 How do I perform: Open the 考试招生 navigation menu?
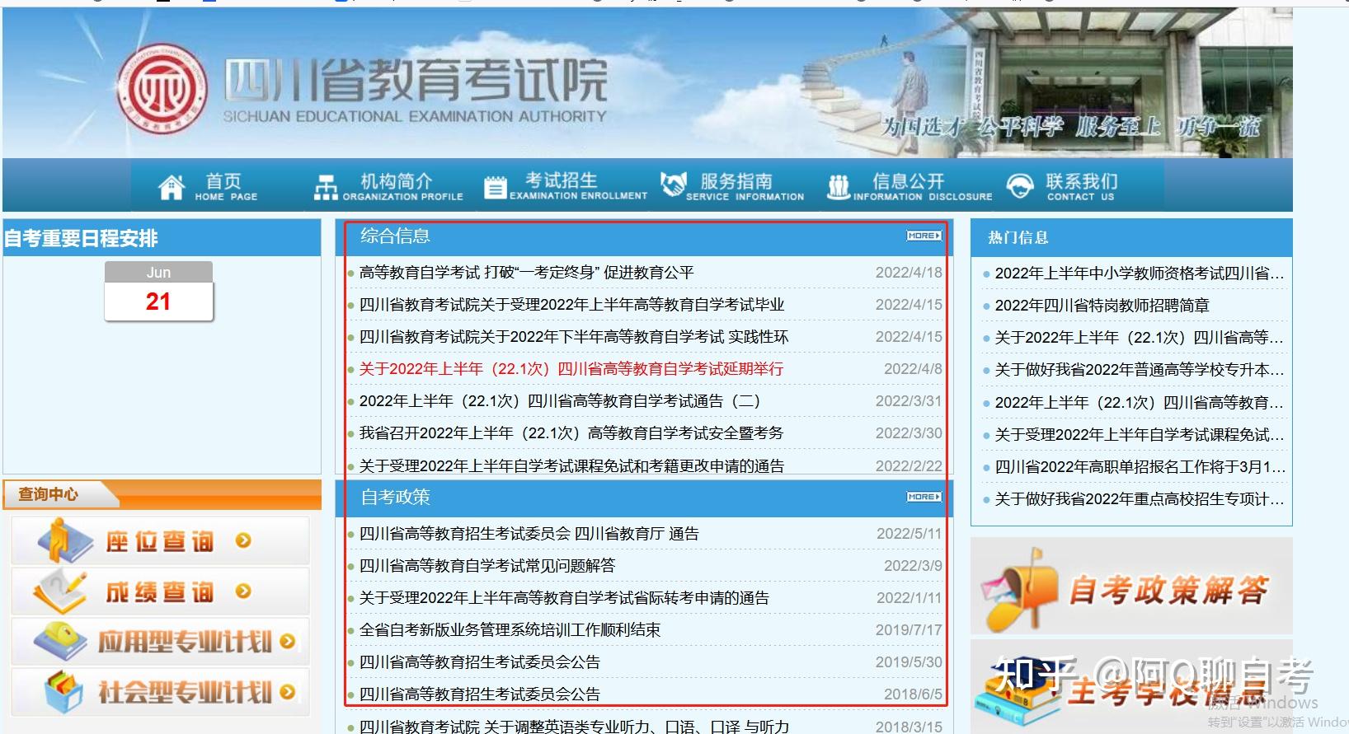click(x=566, y=187)
